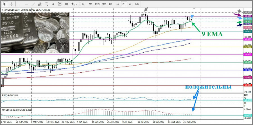Select the vertical line drawing tool
Viewport: 253px width, 125px height.
[20, 4]
